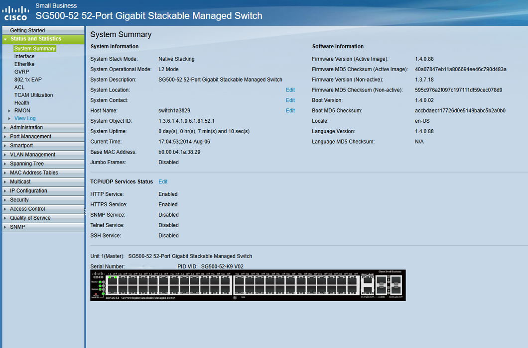Open the View Log link
The height and width of the screenshot is (348, 528).
(x=25, y=118)
